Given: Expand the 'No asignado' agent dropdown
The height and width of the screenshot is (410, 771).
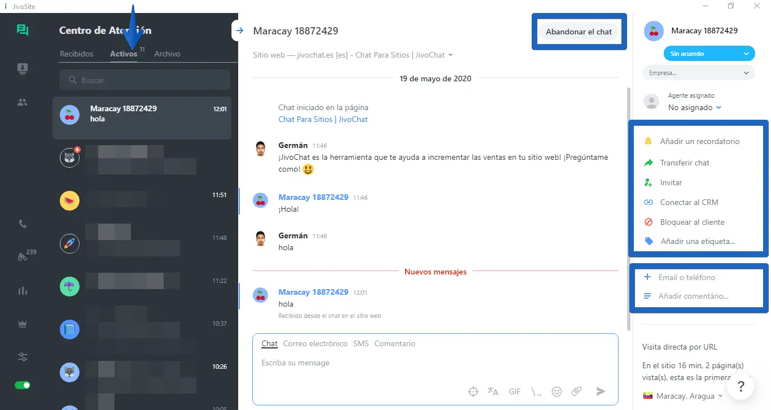Looking at the screenshot, I should point(694,107).
